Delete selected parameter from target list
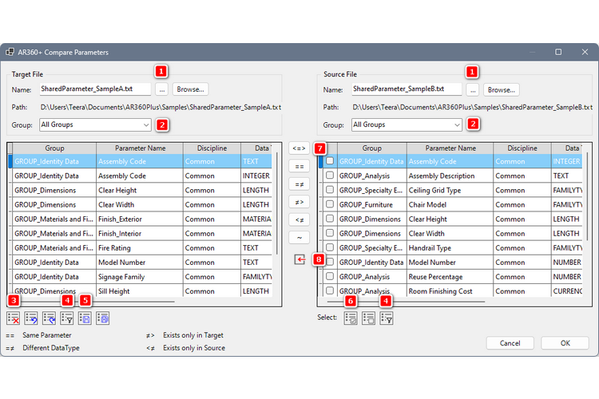 [x=14, y=318]
